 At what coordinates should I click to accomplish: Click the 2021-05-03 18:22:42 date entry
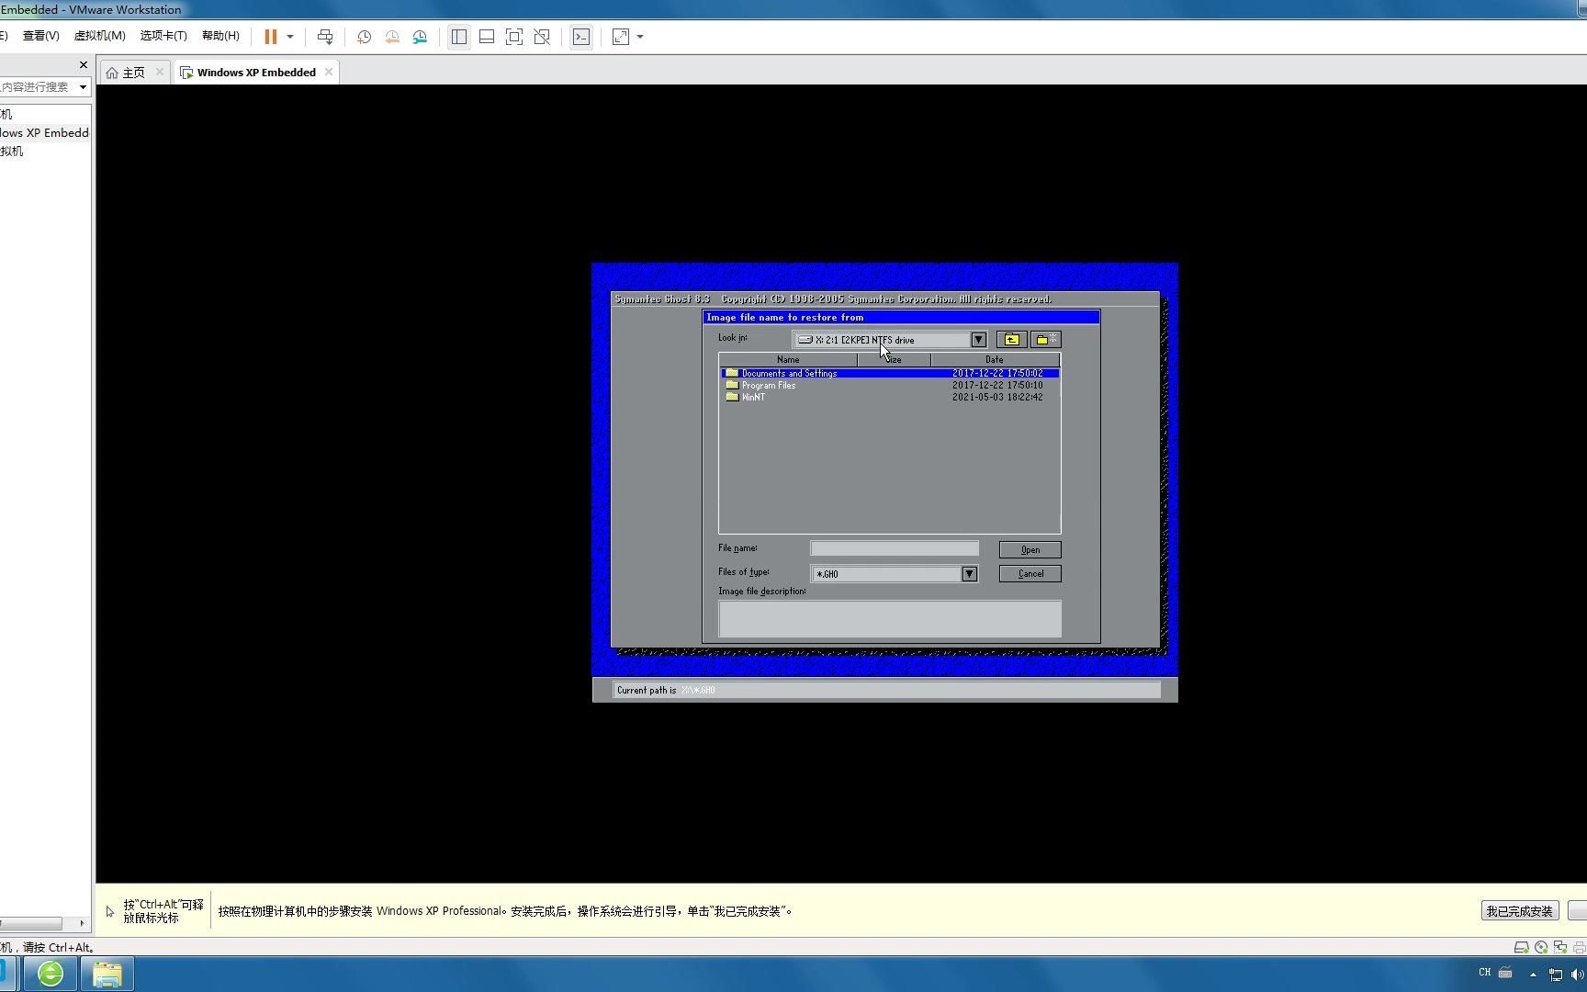click(997, 397)
